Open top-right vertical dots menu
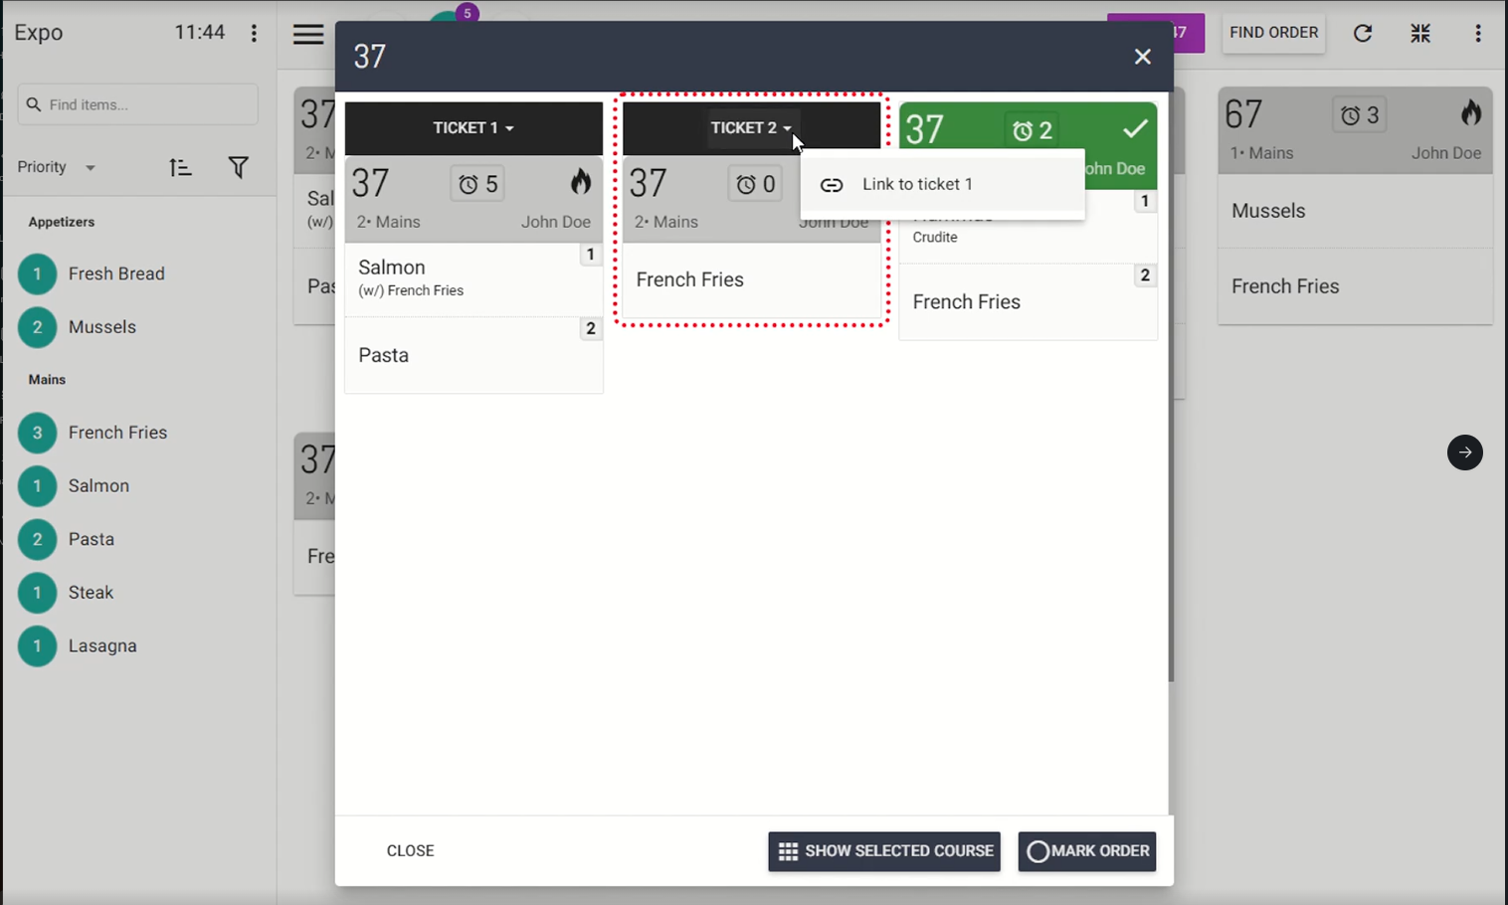Image resolution: width=1508 pixels, height=905 pixels. pyautogui.click(x=1478, y=33)
